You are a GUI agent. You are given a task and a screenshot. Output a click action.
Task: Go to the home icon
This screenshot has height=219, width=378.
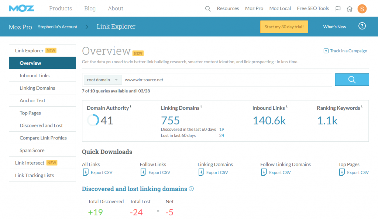(x=350, y=9)
